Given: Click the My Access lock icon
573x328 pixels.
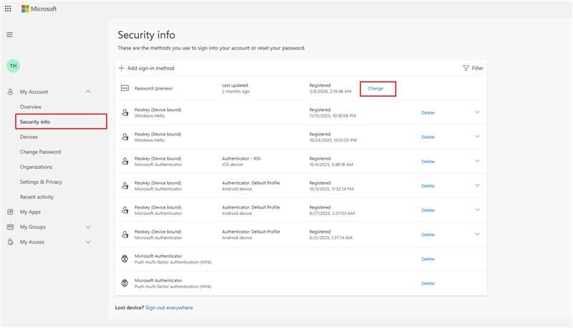Looking at the screenshot, I should tap(10, 242).
